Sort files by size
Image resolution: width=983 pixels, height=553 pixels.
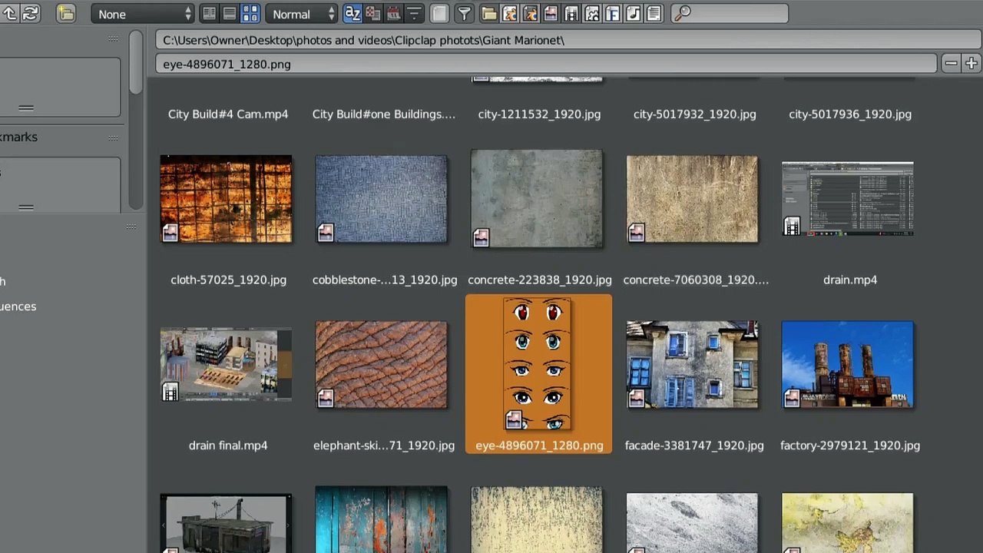[413, 14]
